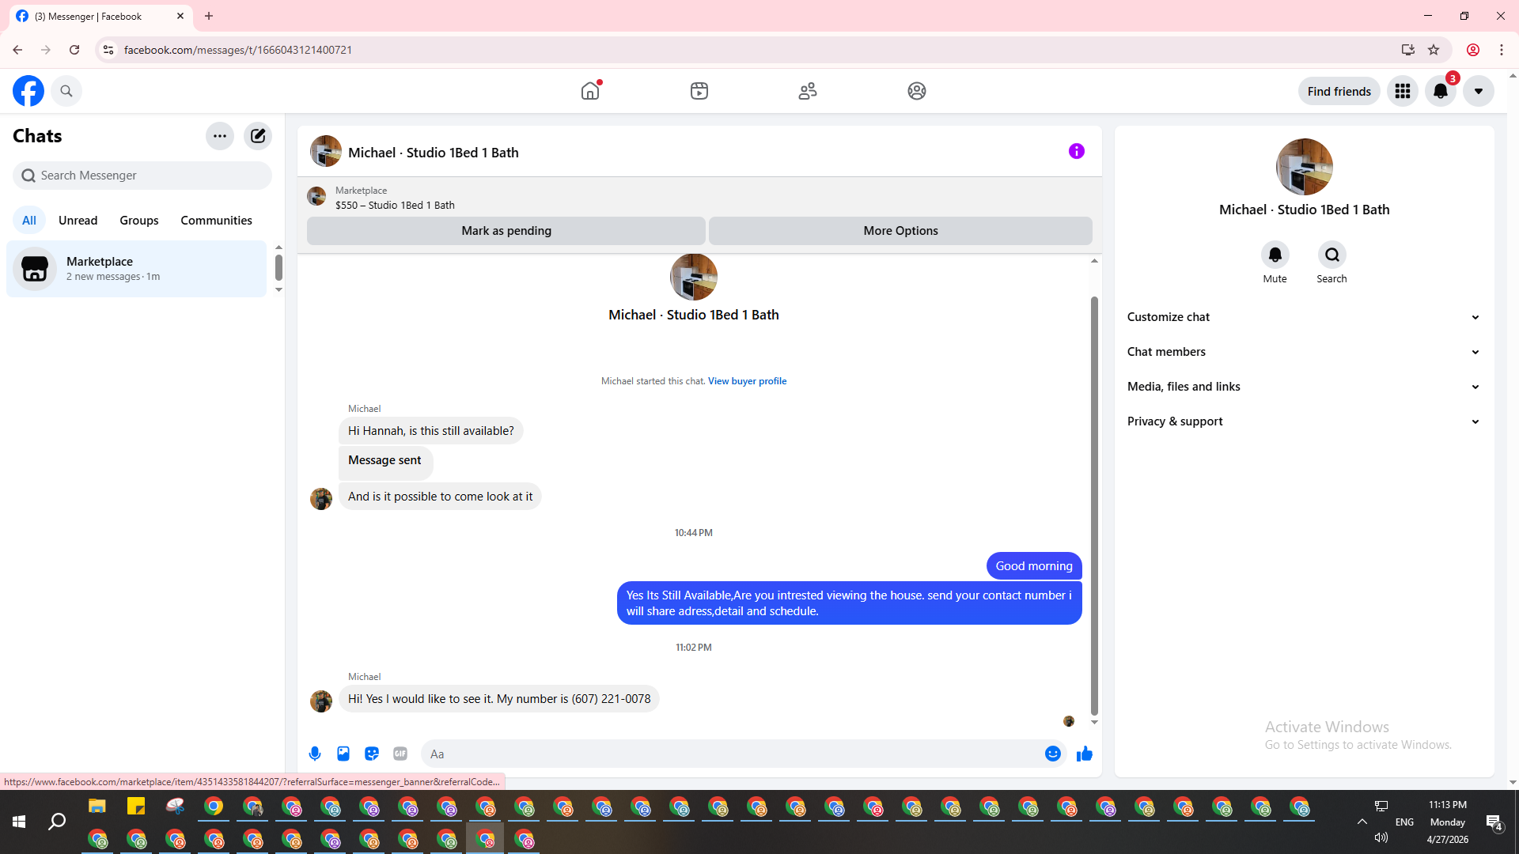The image size is (1519, 854).
Task: Expand the Customize chat section
Action: pos(1304,317)
